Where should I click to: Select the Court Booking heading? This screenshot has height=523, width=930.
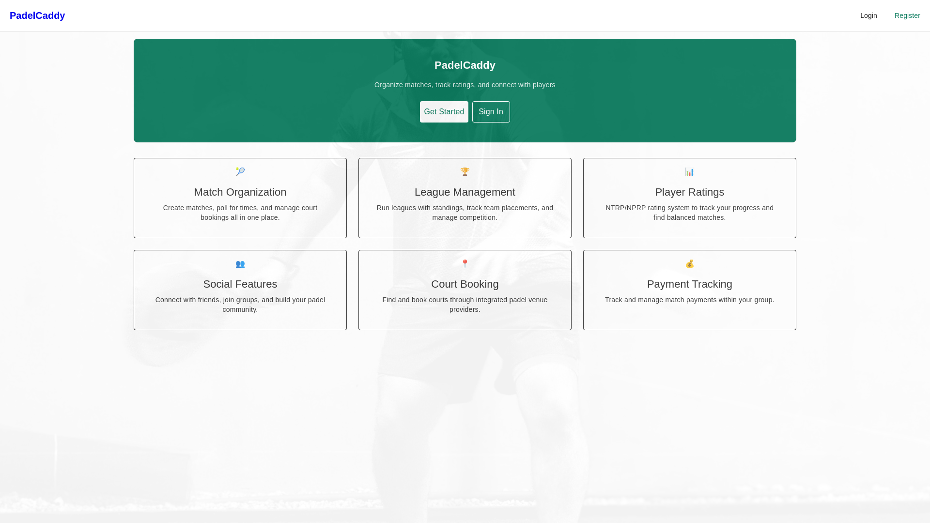[x=465, y=284]
